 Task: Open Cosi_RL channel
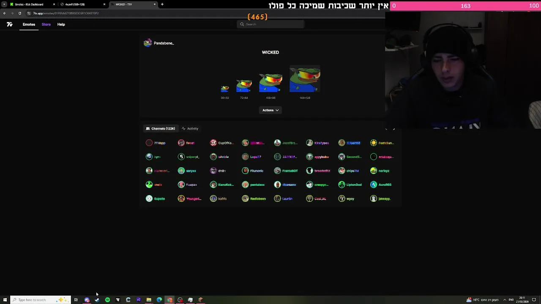tap(317, 198)
